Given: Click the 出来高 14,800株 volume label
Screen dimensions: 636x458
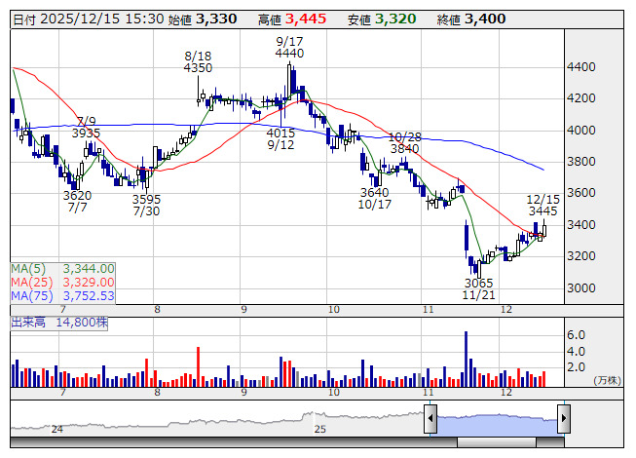Looking at the screenshot, I should pyautogui.click(x=59, y=323).
